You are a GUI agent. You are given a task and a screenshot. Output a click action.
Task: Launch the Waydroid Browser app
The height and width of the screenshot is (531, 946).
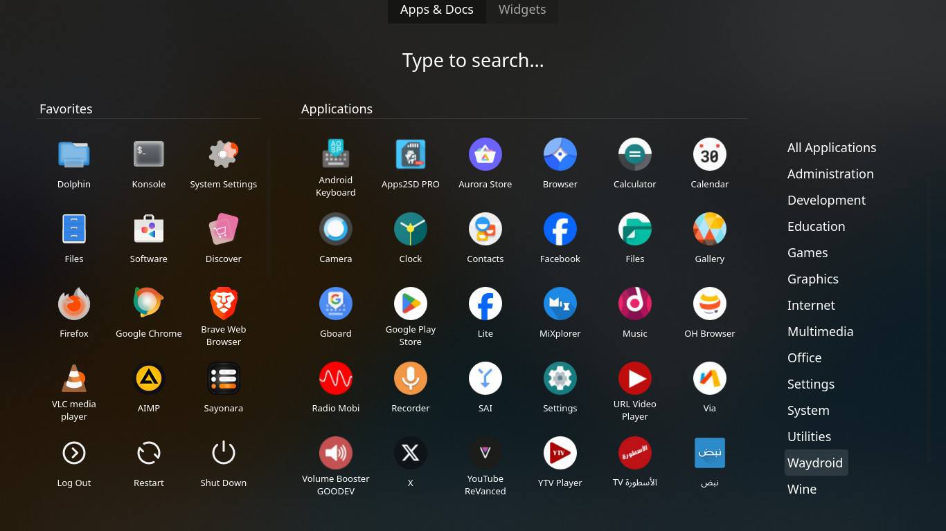pyautogui.click(x=560, y=154)
